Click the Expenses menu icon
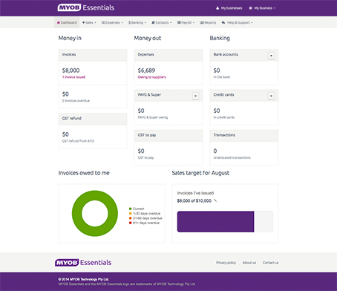This screenshot has width=337, height=291. point(103,22)
